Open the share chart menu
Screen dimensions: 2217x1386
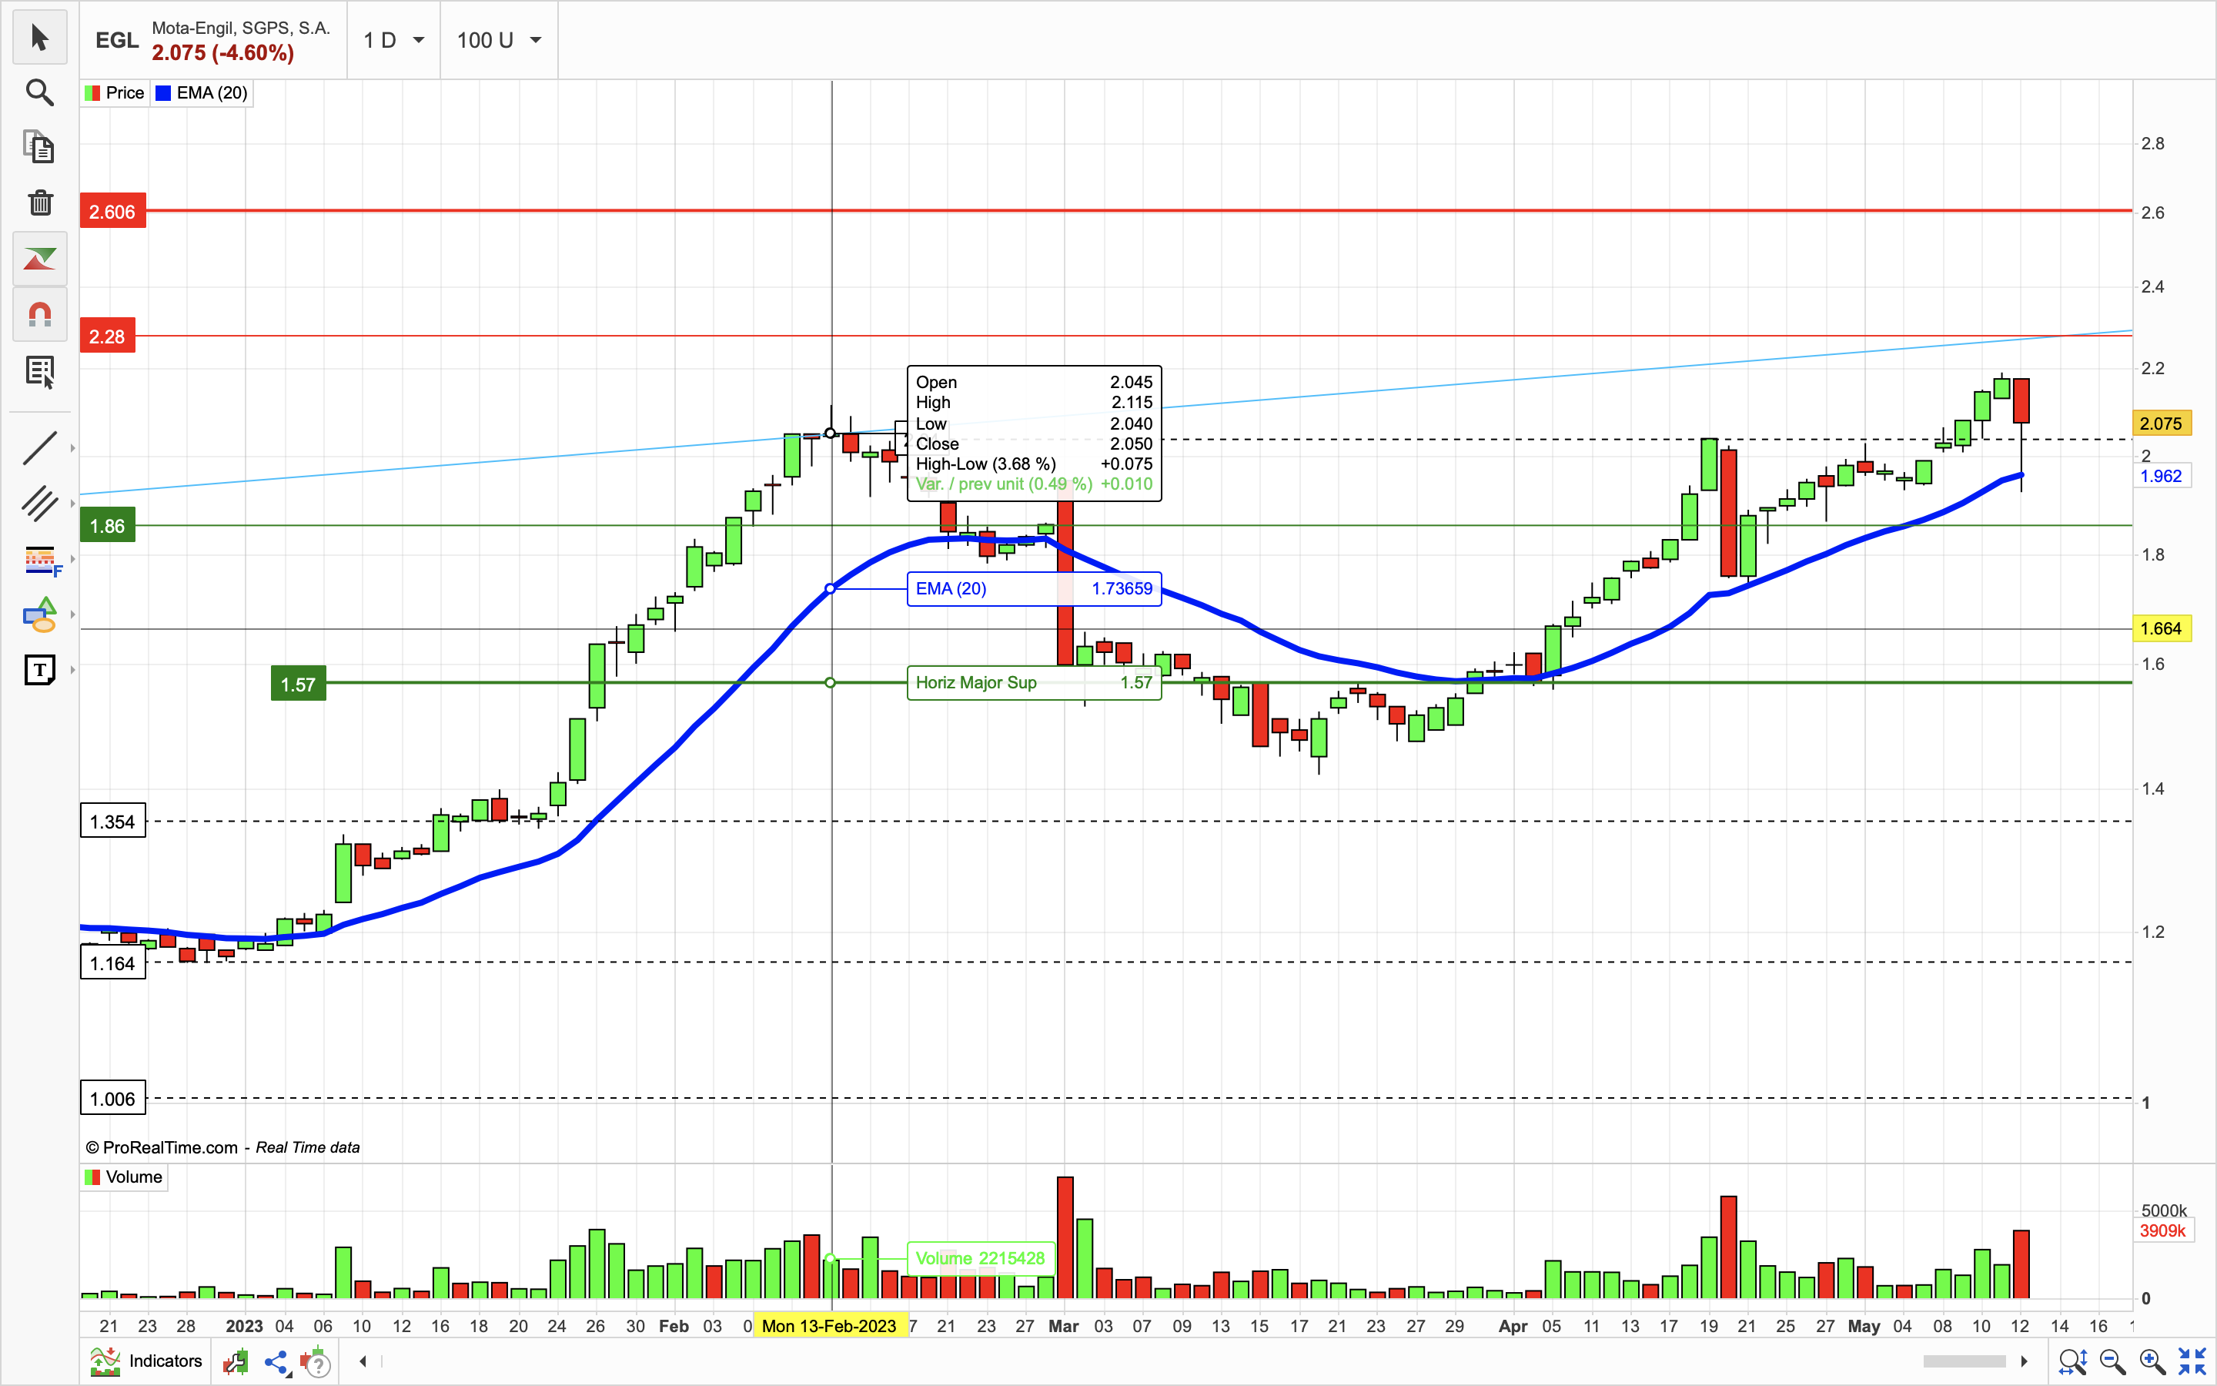pos(276,1362)
